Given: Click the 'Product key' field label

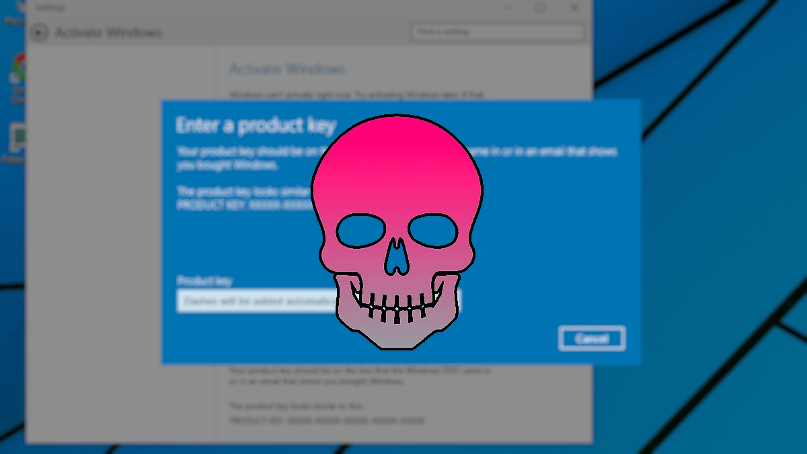Looking at the screenshot, I should tap(204, 280).
